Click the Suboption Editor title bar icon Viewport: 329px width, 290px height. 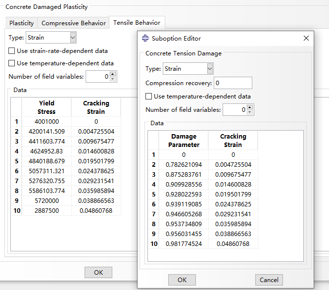pos(145,38)
